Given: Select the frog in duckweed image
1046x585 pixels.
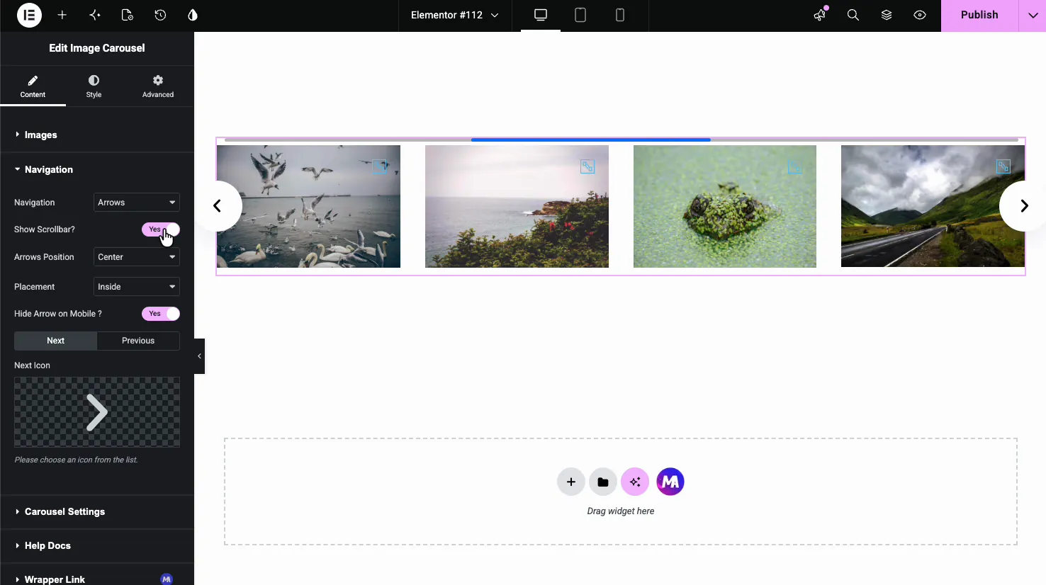Looking at the screenshot, I should [724, 206].
